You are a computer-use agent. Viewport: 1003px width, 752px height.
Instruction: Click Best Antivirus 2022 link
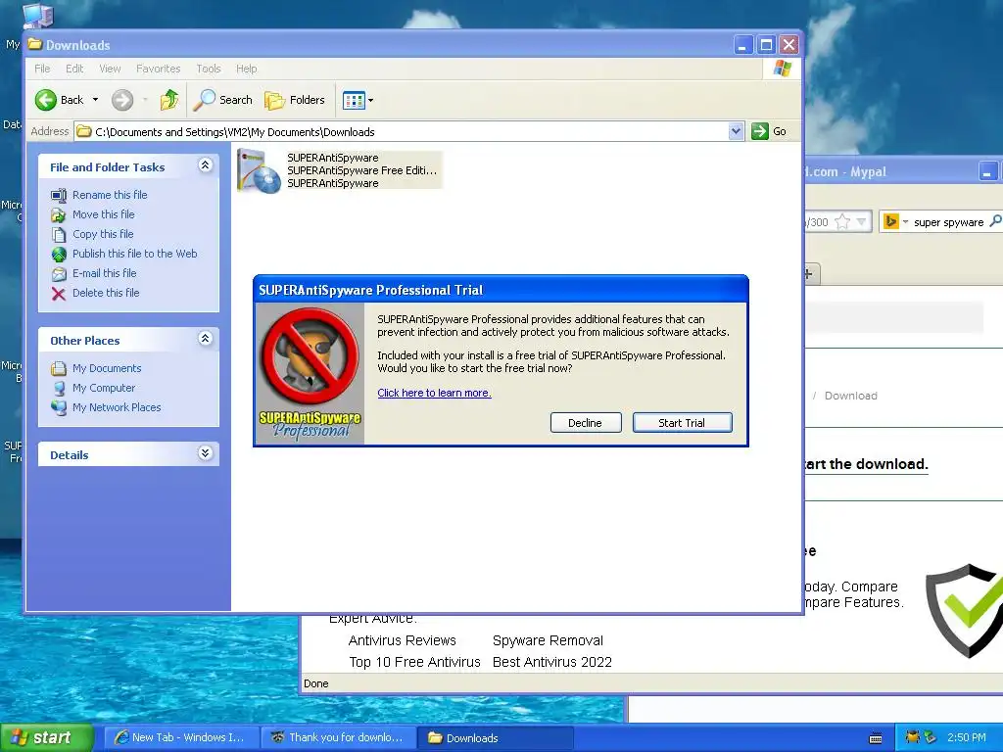tap(552, 662)
